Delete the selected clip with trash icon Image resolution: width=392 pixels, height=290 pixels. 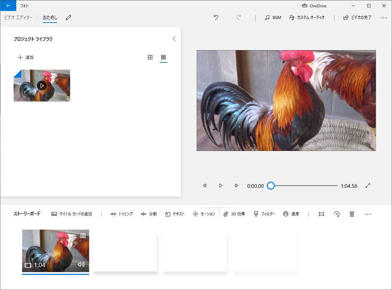point(352,214)
